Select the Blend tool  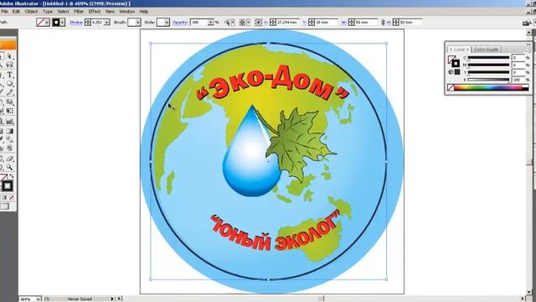[9, 140]
